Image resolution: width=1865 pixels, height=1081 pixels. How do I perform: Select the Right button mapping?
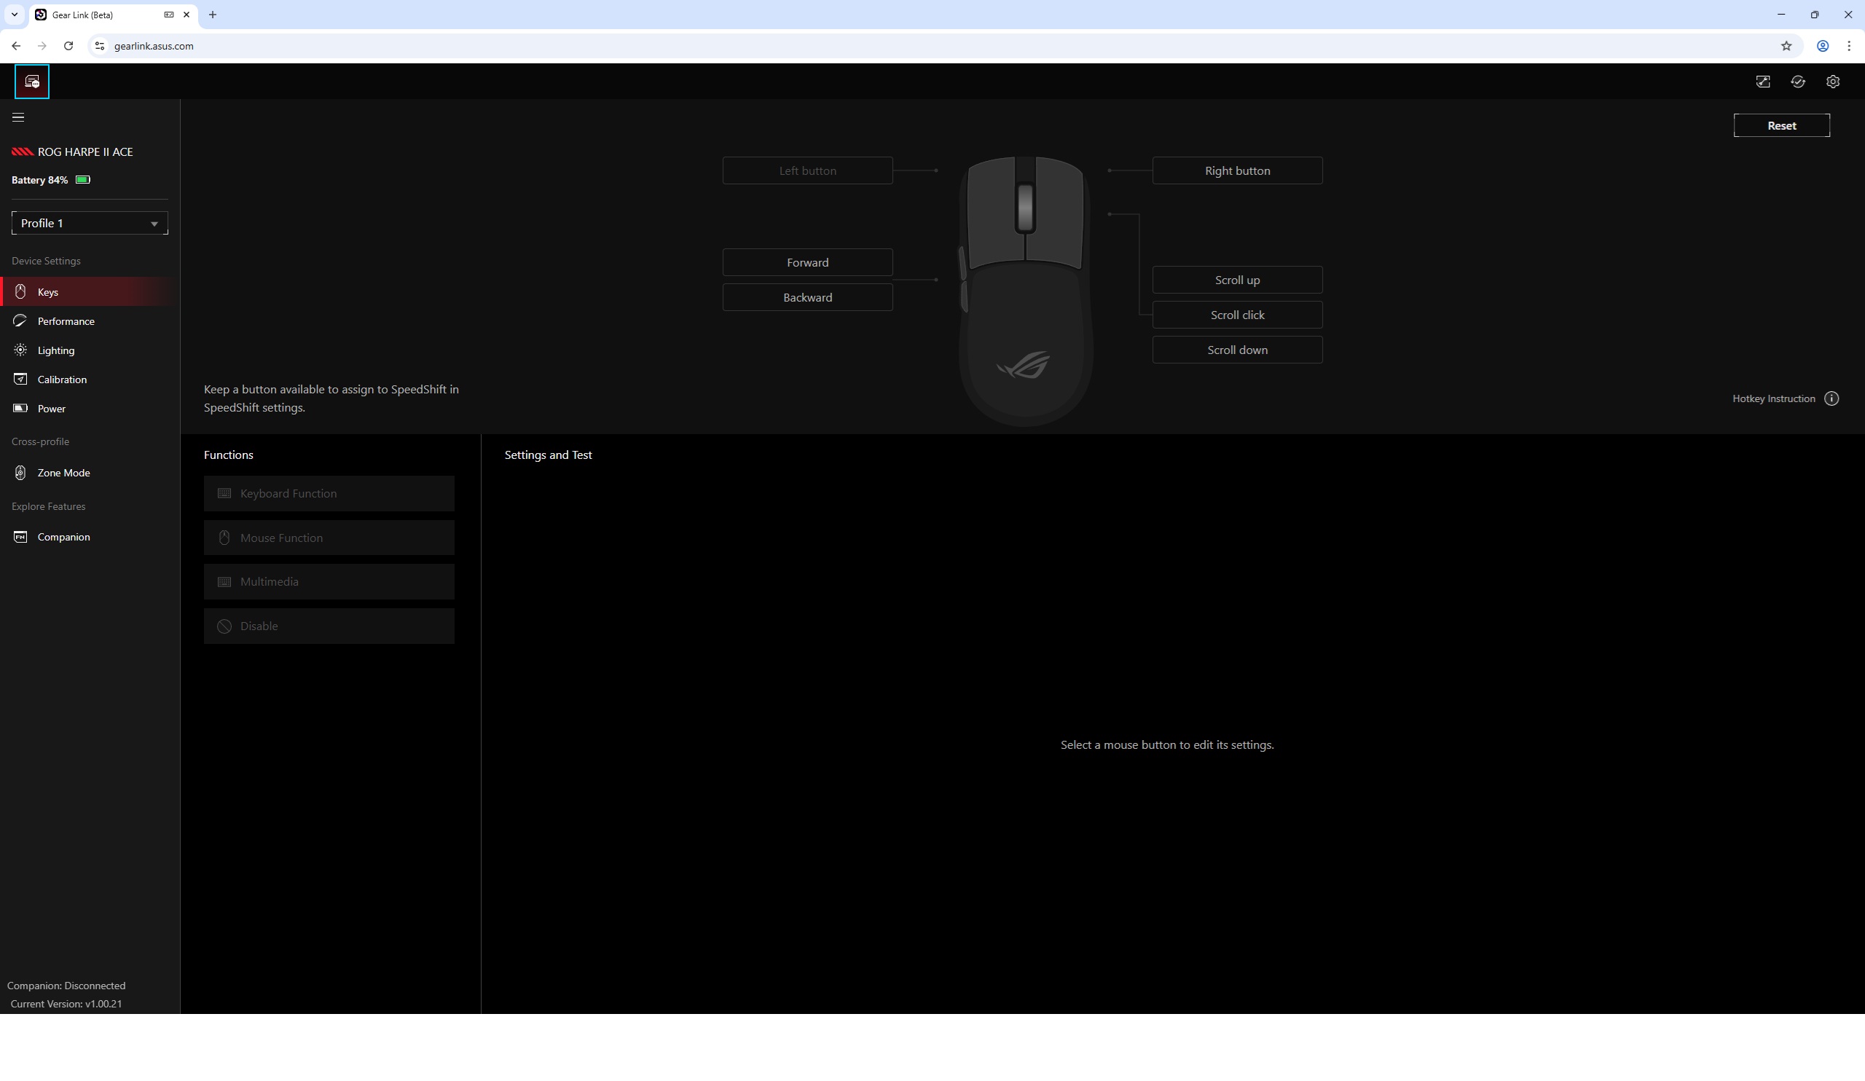[1237, 171]
